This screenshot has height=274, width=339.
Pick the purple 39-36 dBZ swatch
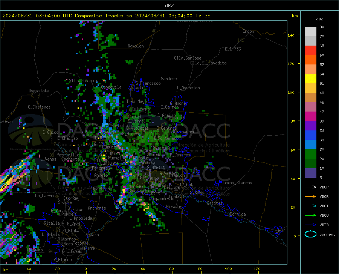pos(310,126)
